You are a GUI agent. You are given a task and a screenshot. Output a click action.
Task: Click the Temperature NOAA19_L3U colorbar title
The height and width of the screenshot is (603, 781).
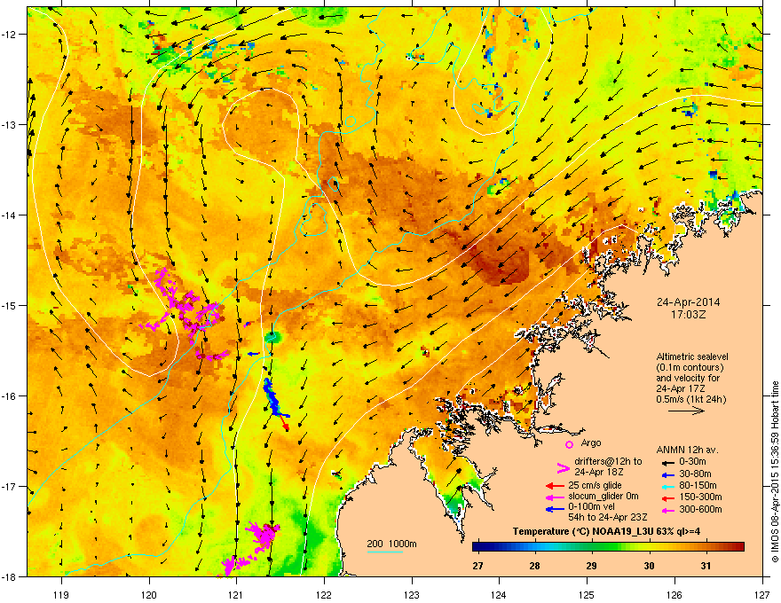(606, 532)
